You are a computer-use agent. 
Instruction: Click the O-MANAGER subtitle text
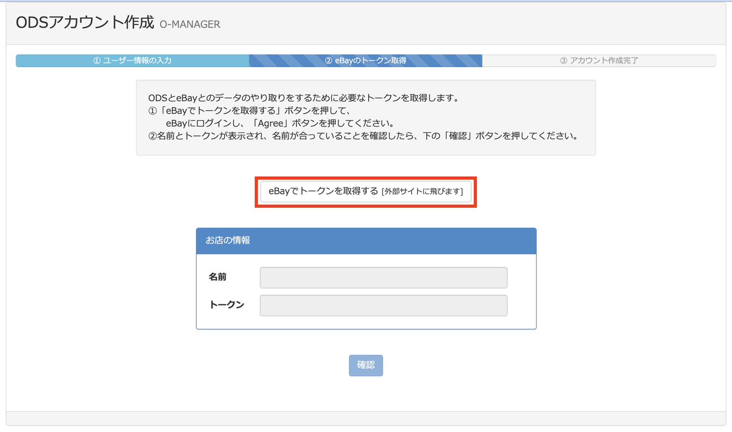(x=190, y=24)
